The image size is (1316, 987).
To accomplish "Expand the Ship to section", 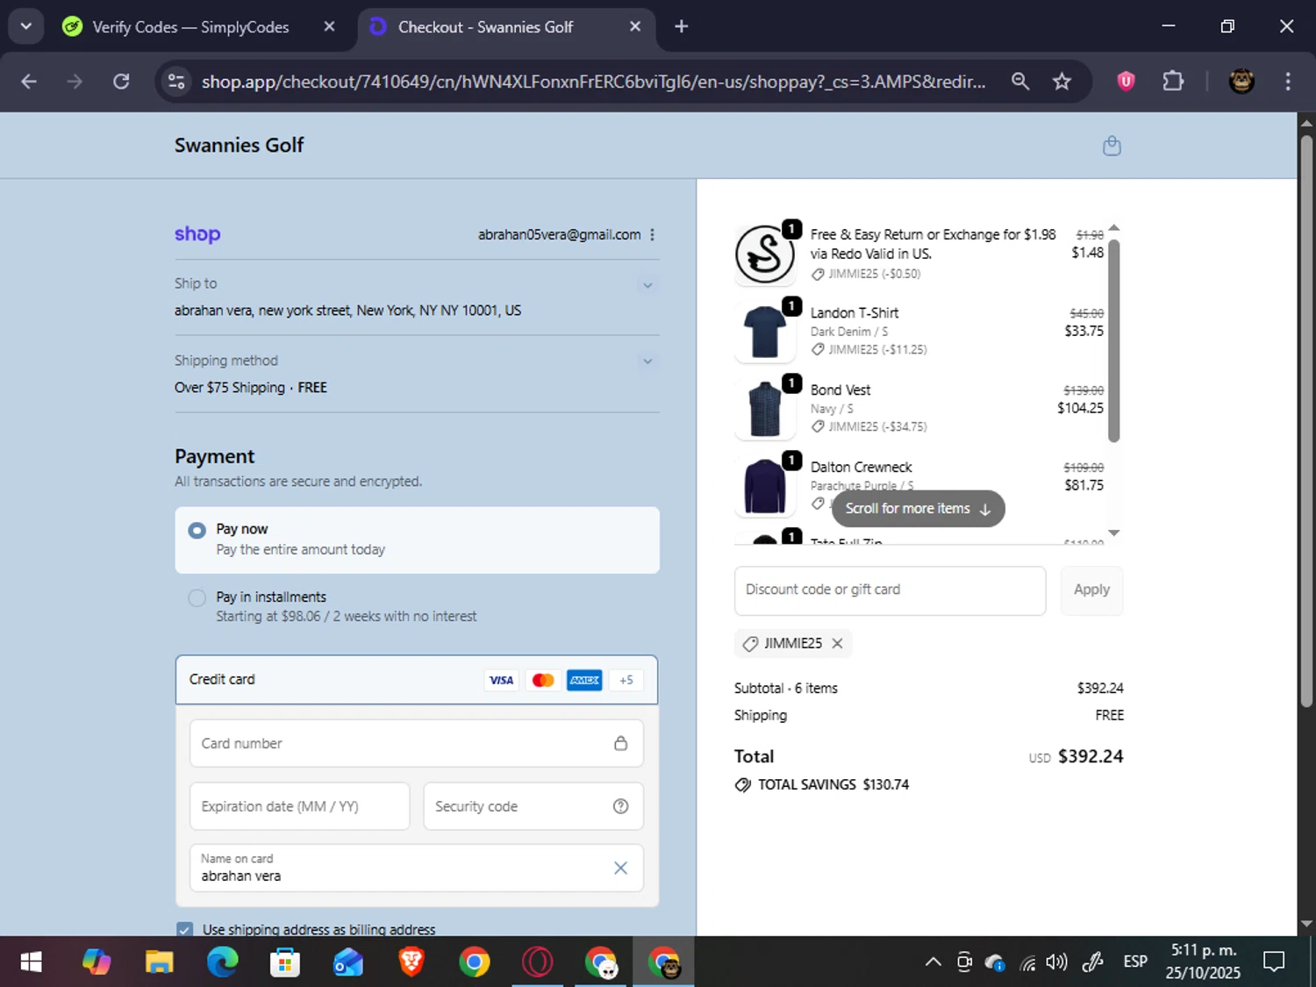I will click(x=647, y=285).
